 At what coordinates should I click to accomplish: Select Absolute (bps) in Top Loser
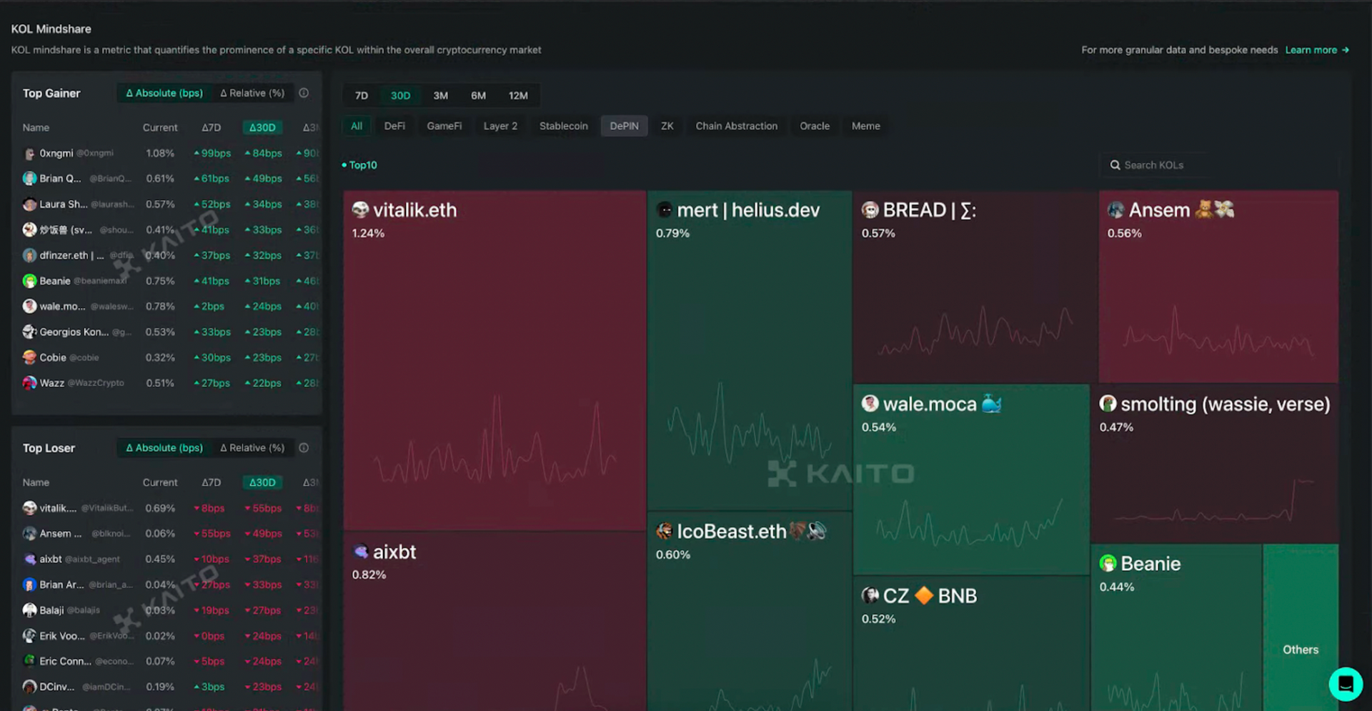pyautogui.click(x=164, y=448)
